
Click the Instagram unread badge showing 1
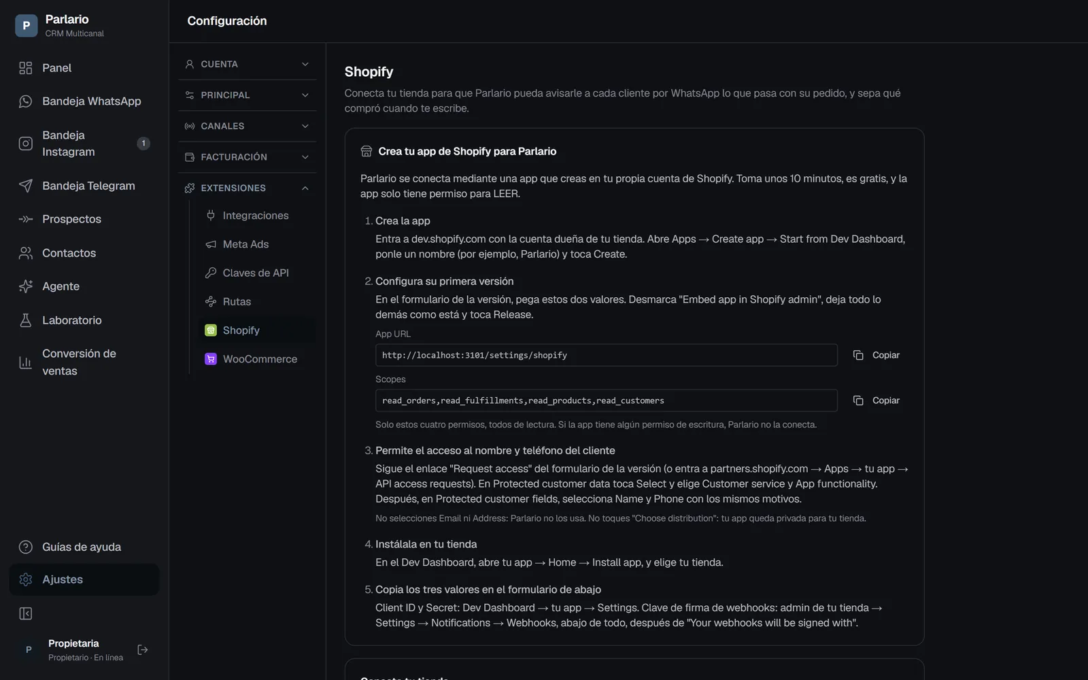pos(143,143)
